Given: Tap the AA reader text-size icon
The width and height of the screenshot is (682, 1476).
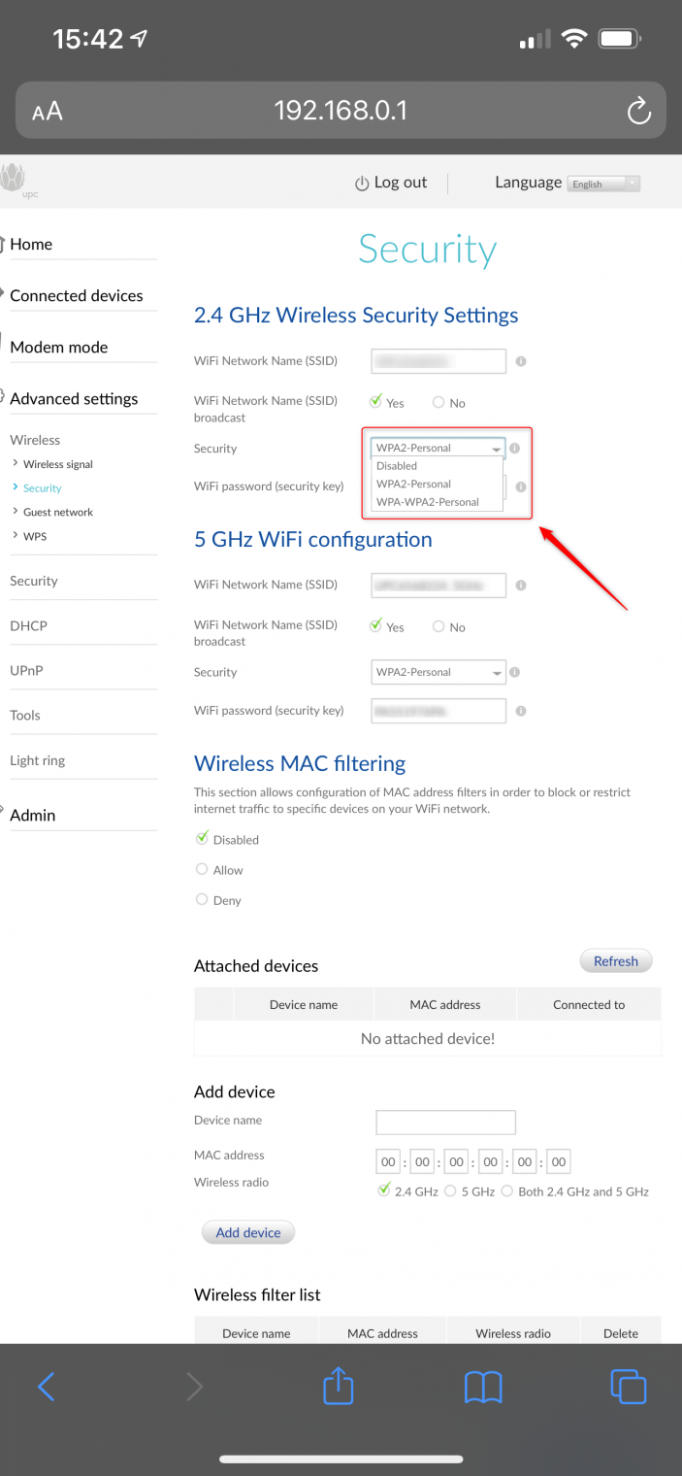Looking at the screenshot, I should point(47,111).
